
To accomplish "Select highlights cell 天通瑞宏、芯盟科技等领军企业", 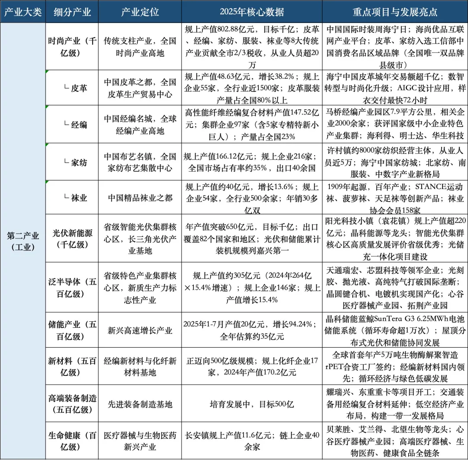I will 395,287.
